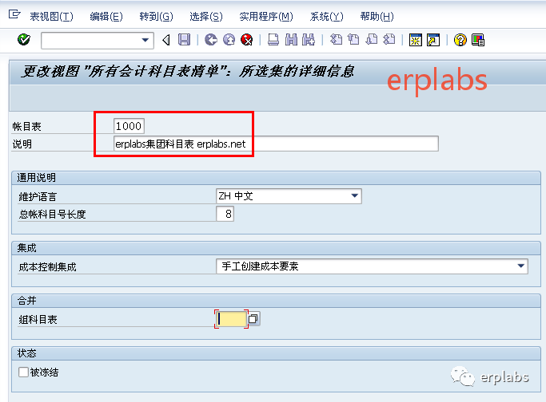Click the 总帐科目号长度 field showing 8
The height and width of the screenshot is (402, 546).
[225, 214]
